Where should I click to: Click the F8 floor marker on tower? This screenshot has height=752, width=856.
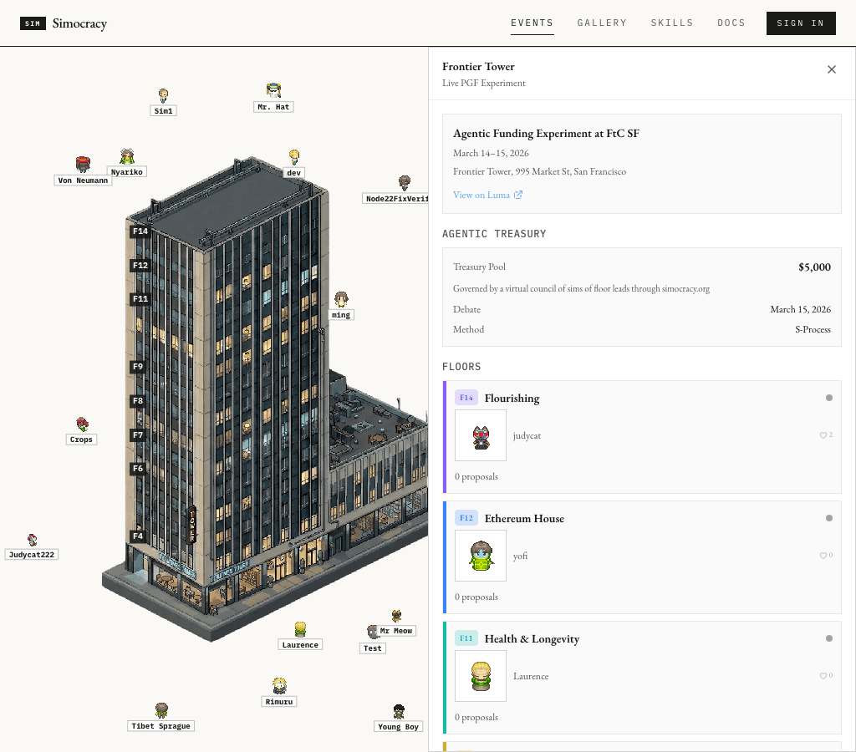[x=138, y=400]
